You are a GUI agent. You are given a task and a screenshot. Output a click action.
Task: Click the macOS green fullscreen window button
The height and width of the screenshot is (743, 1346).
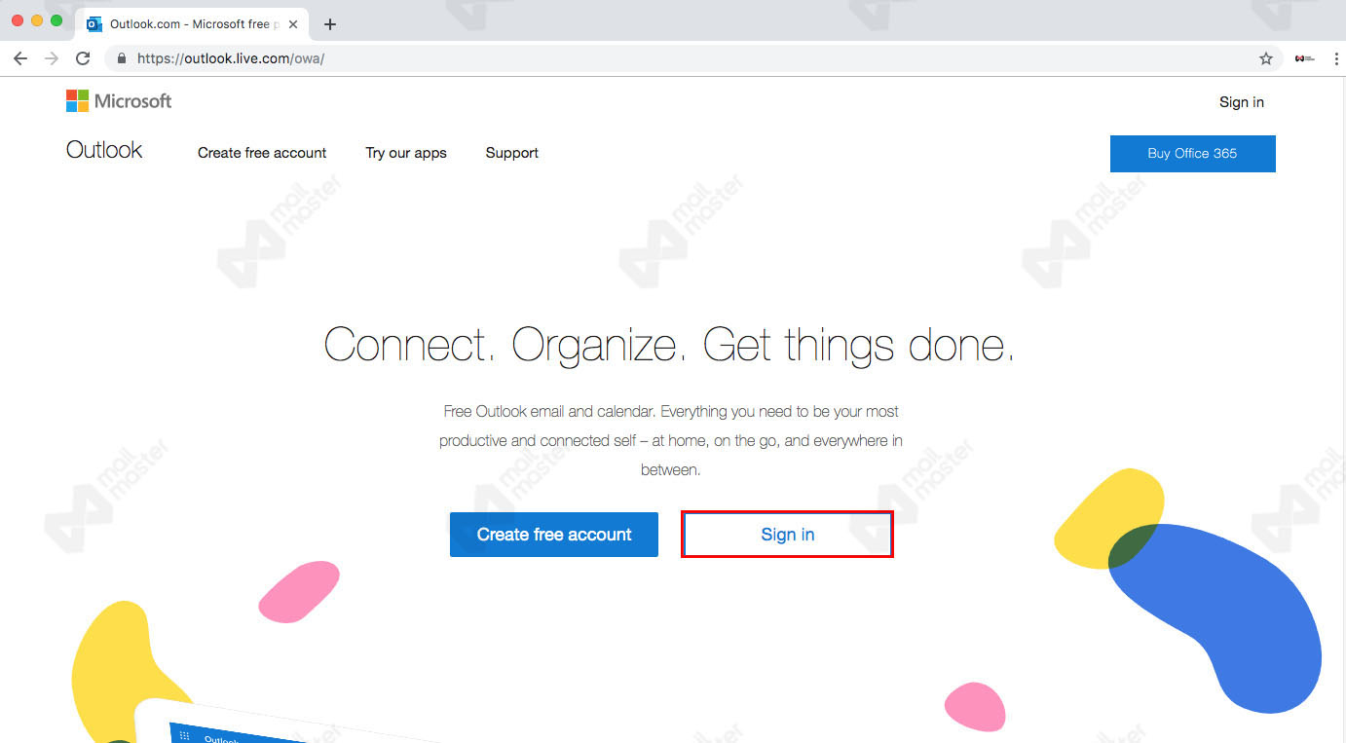56,20
